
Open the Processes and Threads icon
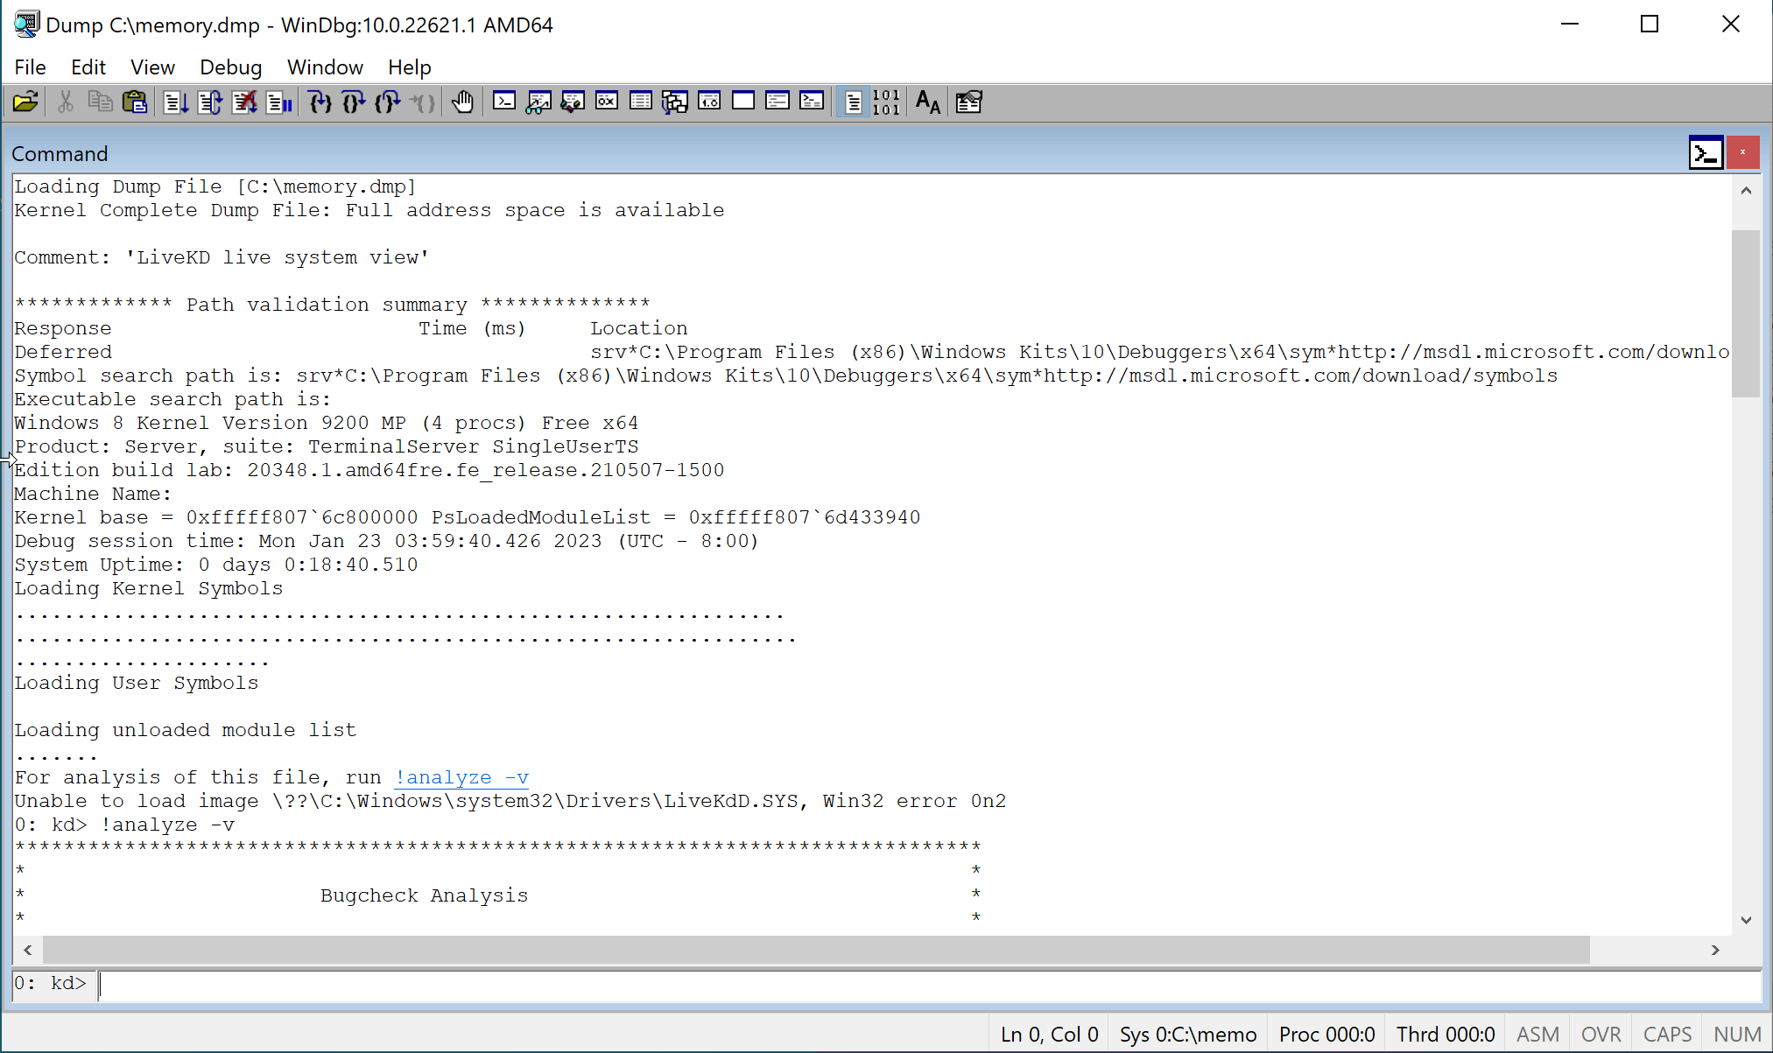click(x=777, y=102)
